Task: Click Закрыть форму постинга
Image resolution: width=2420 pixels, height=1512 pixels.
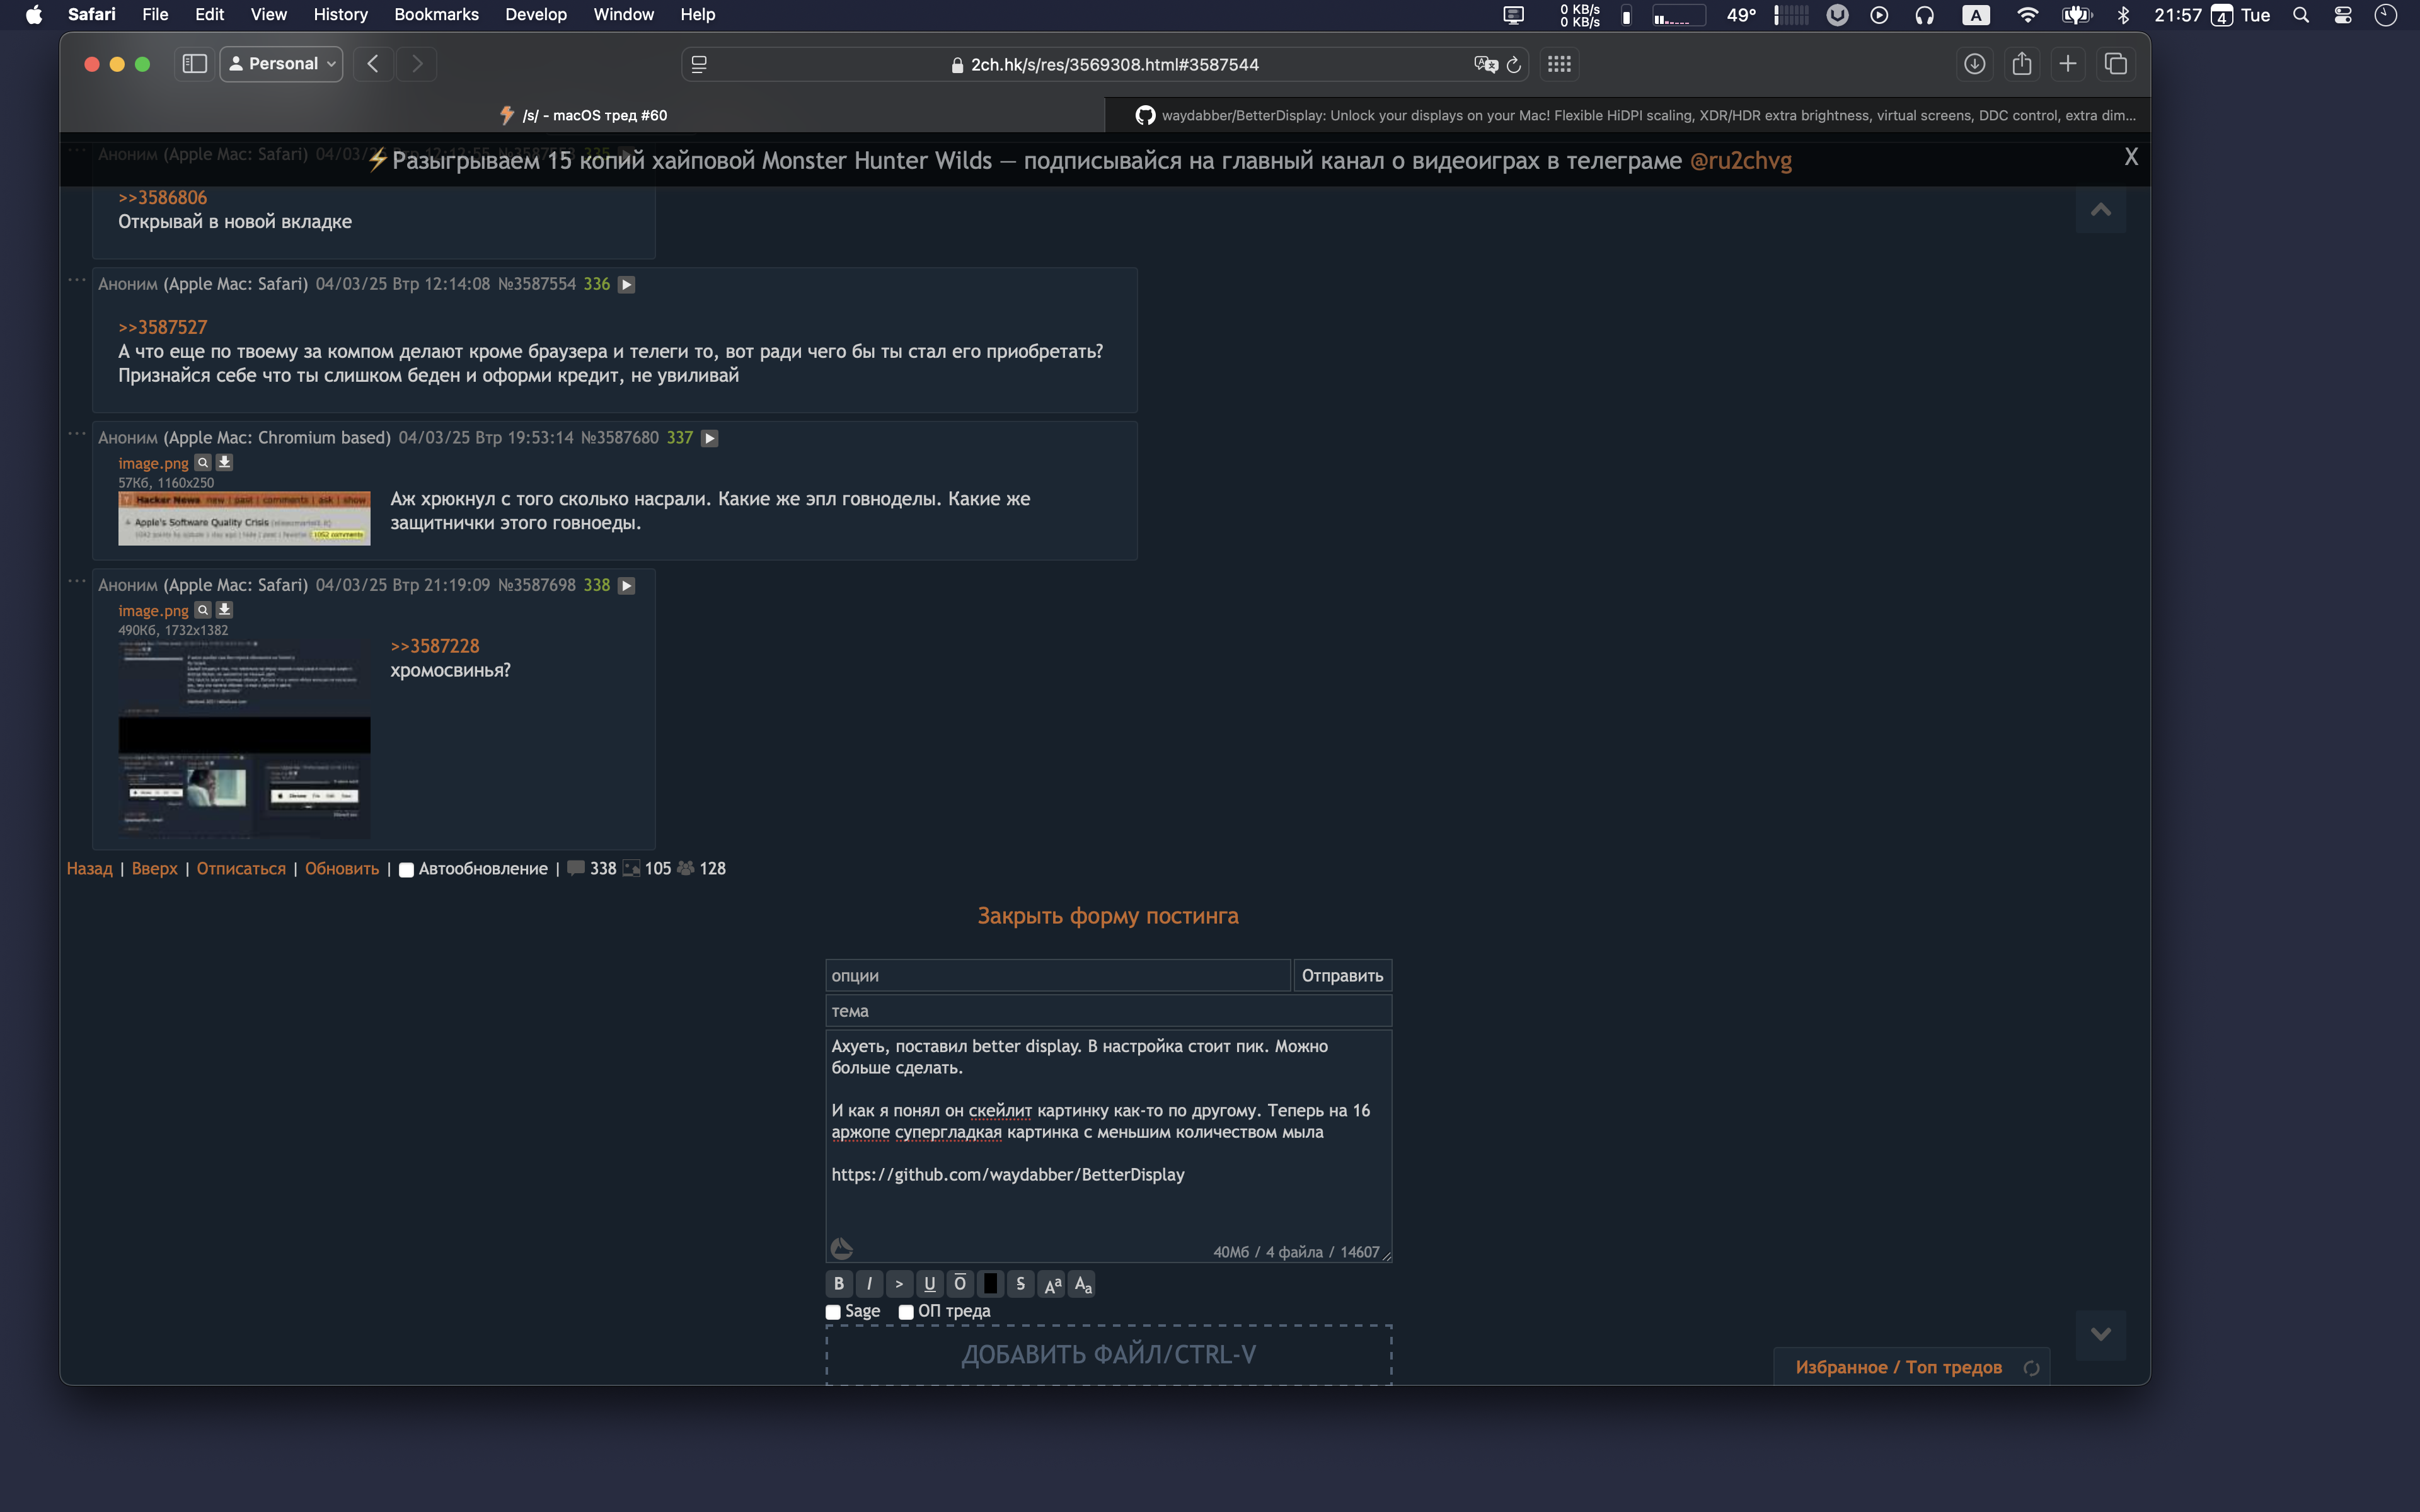Action: click(x=1107, y=916)
